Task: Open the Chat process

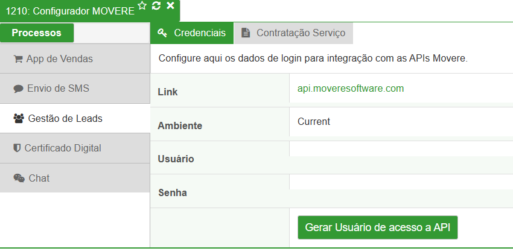Action: pos(75,178)
